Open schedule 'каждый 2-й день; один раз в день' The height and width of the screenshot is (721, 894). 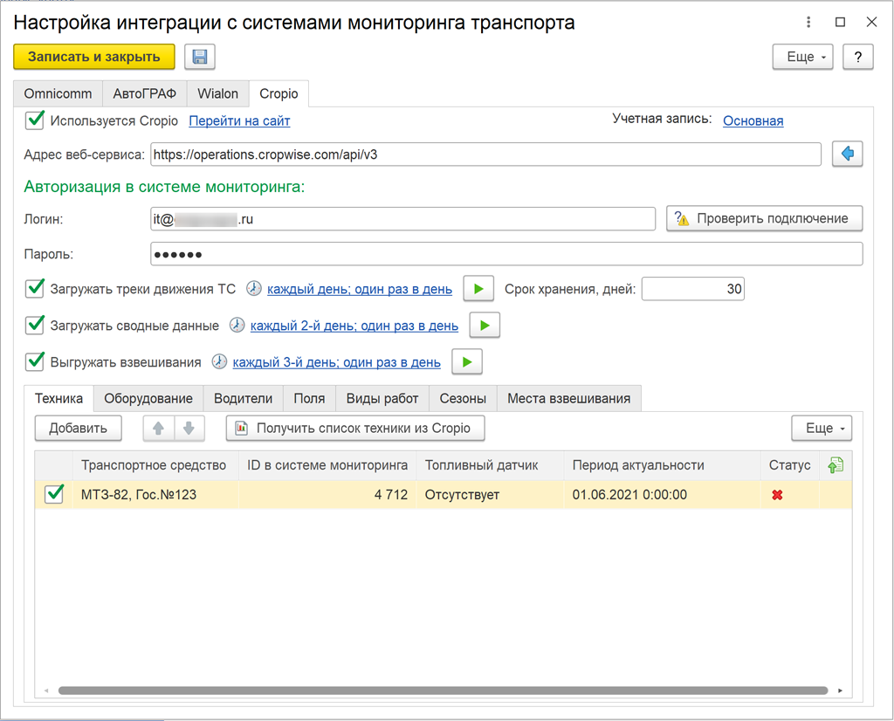click(x=354, y=326)
